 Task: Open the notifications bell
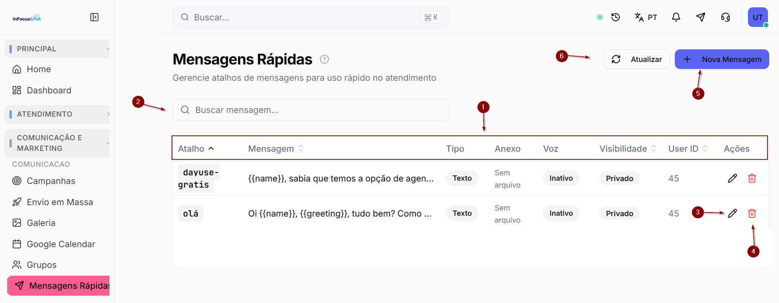point(676,17)
